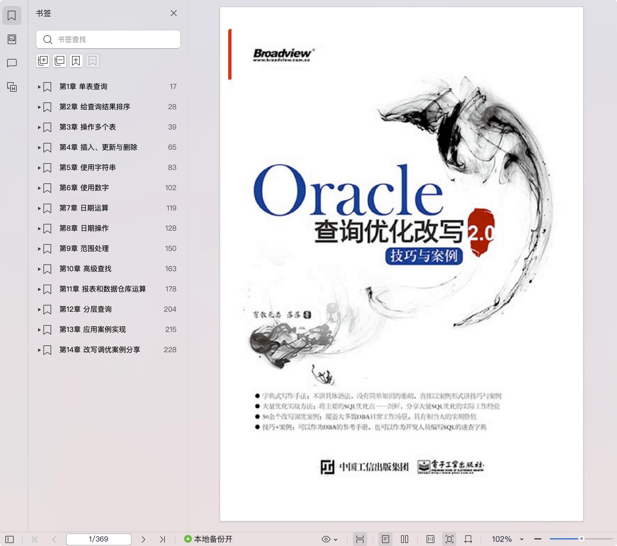
Task: Jump to 第14章 改写调优案例分享
Action: (100, 350)
